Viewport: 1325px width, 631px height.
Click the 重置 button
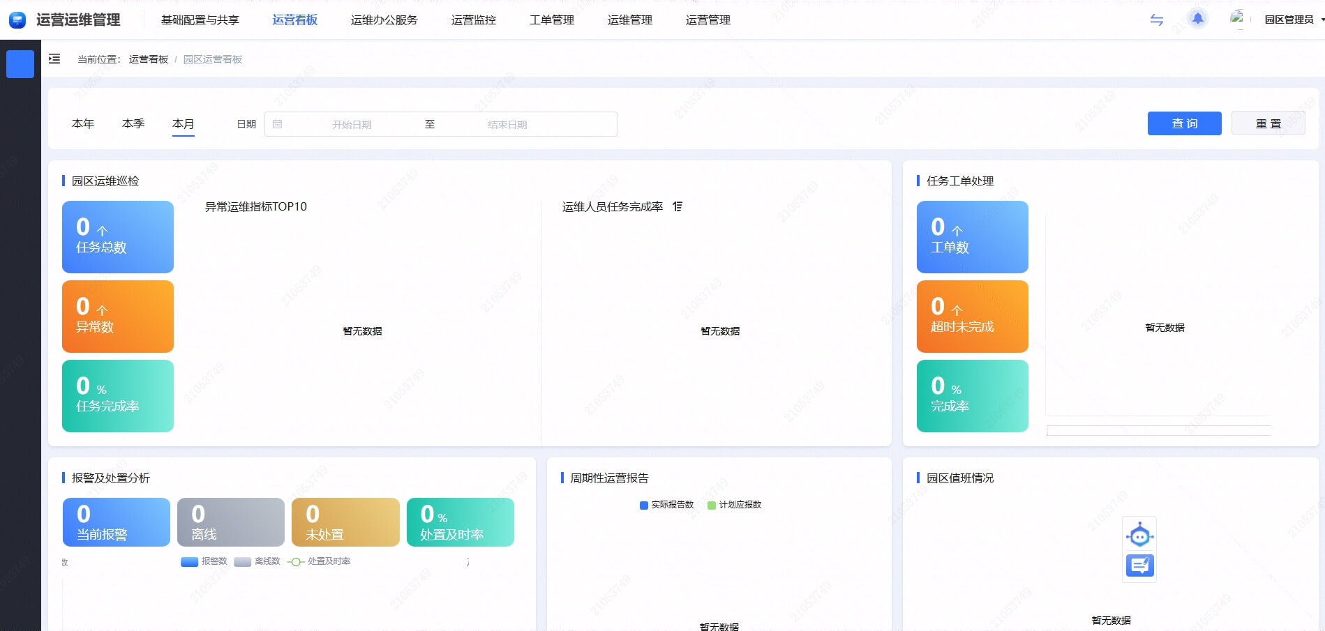tap(1268, 123)
